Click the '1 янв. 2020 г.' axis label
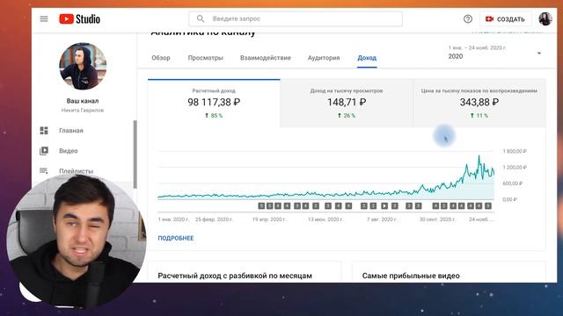The width and height of the screenshot is (563, 316). click(x=173, y=219)
